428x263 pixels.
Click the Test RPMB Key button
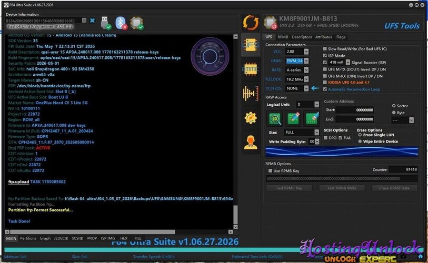[x=289, y=188]
